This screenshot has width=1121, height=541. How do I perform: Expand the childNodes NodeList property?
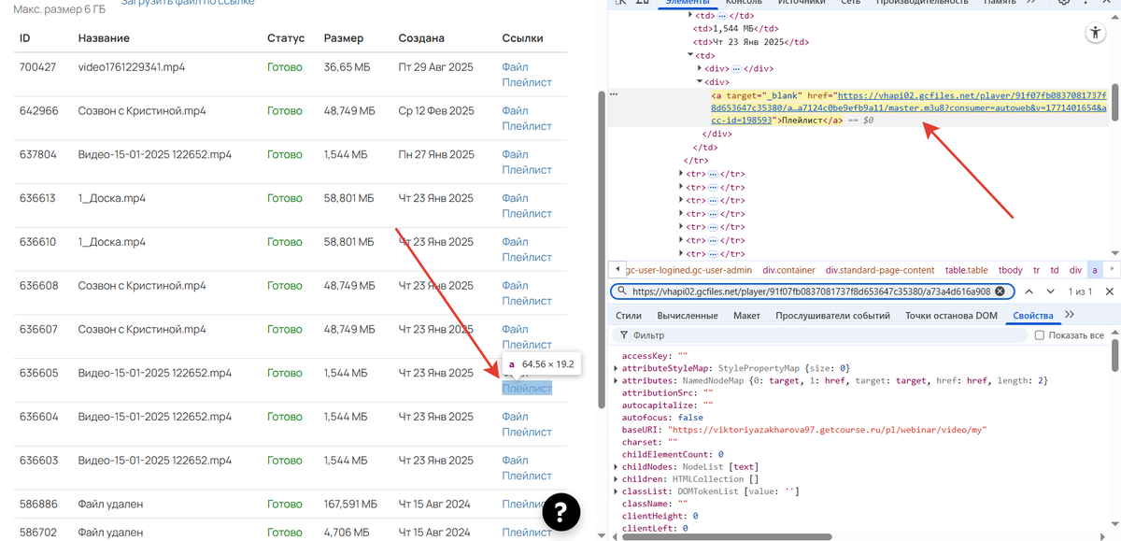click(x=615, y=466)
